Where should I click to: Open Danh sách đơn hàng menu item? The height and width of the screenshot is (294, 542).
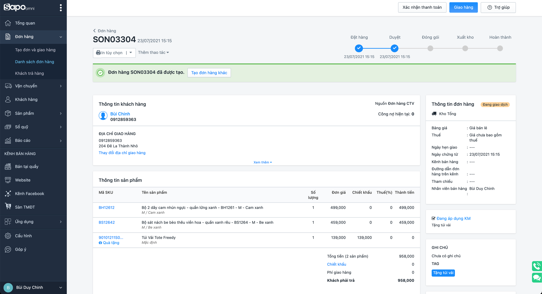tap(34, 62)
